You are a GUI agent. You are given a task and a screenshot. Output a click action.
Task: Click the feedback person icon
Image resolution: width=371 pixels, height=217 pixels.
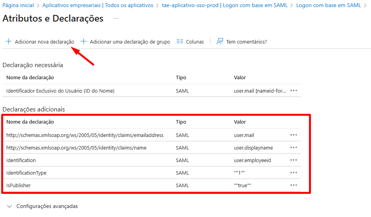220,41
